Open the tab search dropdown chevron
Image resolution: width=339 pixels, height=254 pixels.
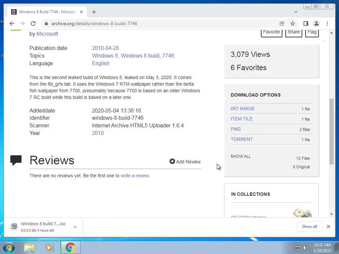296,12
